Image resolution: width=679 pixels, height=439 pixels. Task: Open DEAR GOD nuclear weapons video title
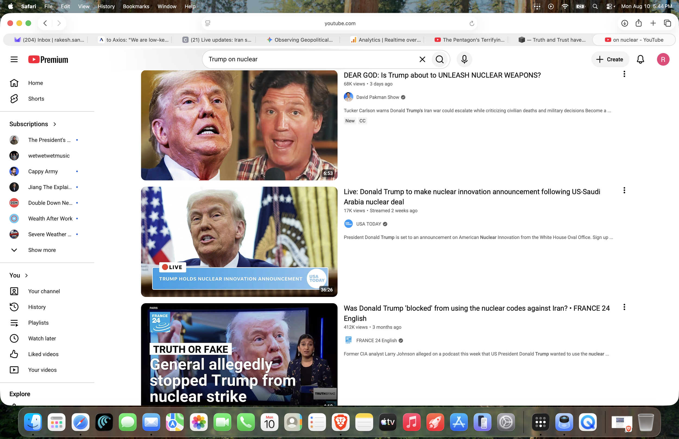(x=442, y=75)
